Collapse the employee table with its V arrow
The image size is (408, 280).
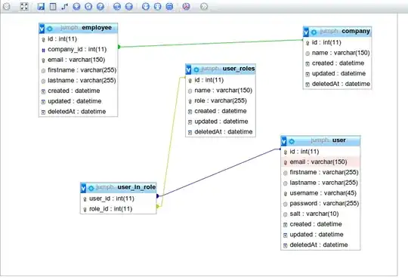click(42, 29)
